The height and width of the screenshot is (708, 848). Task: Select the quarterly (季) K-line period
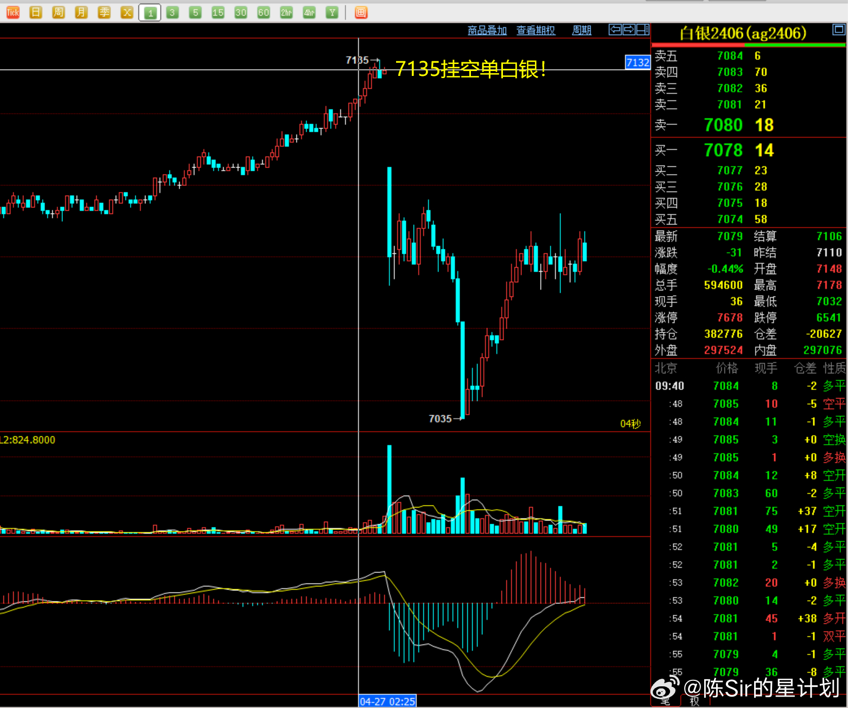coord(104,12)
